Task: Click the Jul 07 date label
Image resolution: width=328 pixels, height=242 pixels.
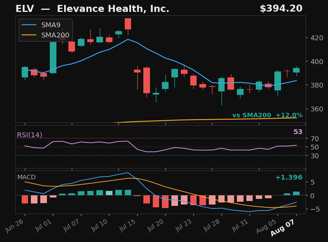Action: tap(71, 225)
